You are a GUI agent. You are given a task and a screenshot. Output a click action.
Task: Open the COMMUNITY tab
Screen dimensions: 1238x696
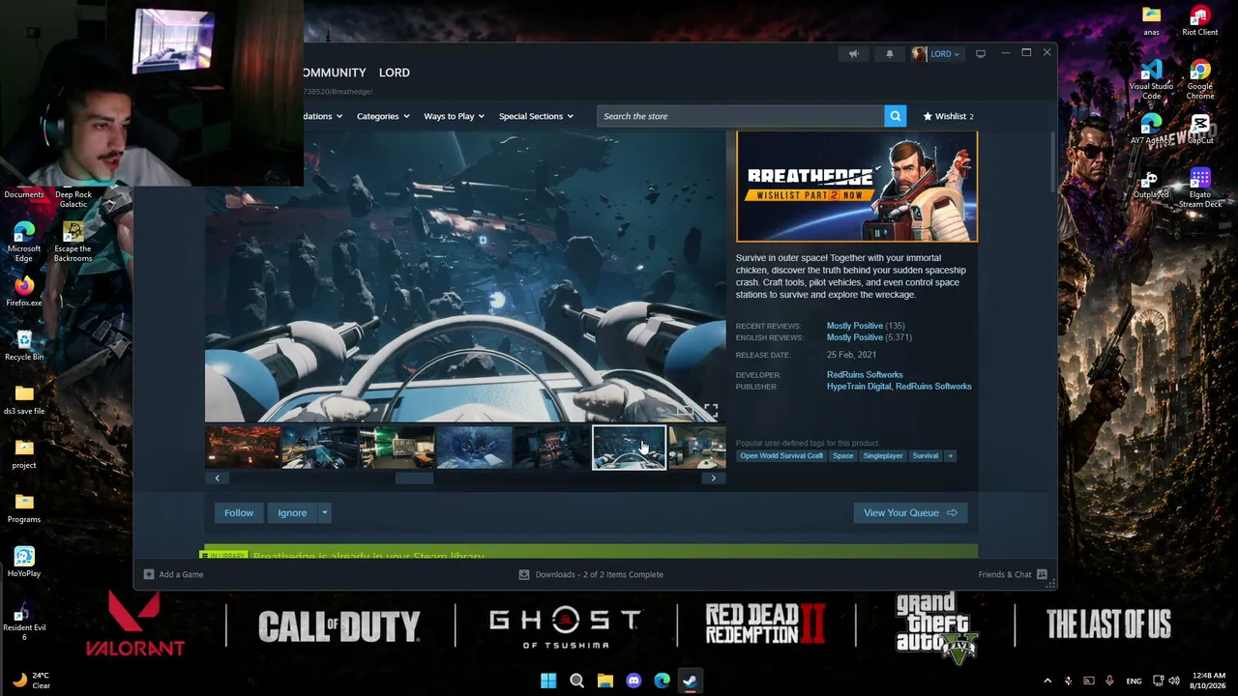(334, 72)
